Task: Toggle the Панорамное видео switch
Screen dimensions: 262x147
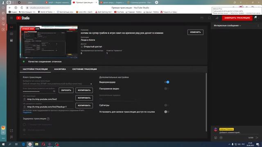Action: click(167, 89)
